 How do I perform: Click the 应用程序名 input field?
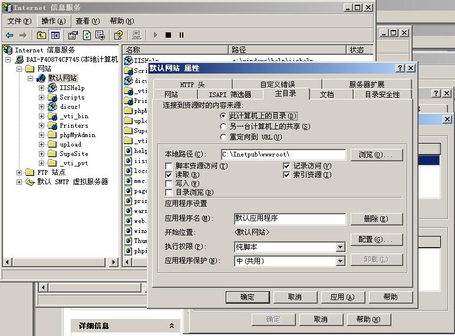coord(289,219)
